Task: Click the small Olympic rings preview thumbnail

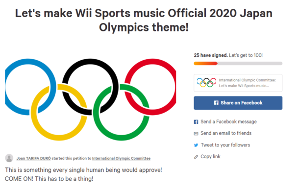Action: (x=206, y=83)
